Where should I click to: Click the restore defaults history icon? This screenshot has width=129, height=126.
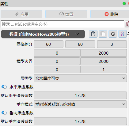[113, 34]
